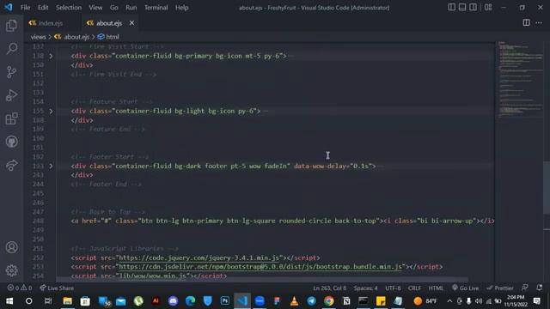Image resolution: width=550 pixels, height=309 pixels.
Task: Open the Search view in activity bar
Action: [x=11, y=48]
